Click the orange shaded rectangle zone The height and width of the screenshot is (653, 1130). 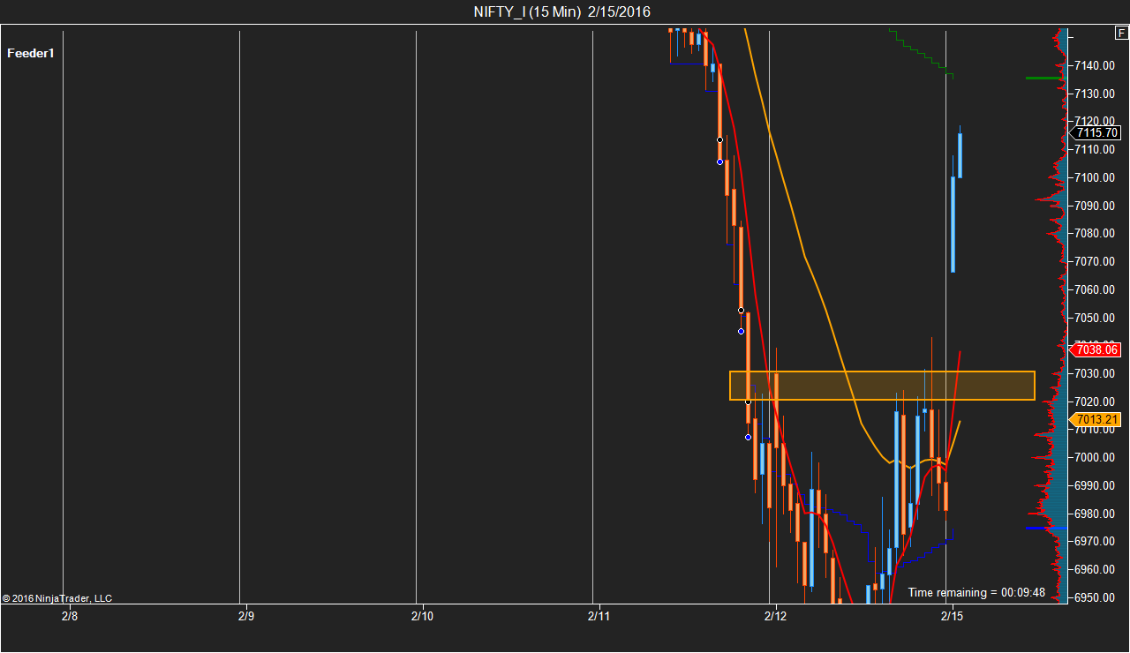(882, 386)
